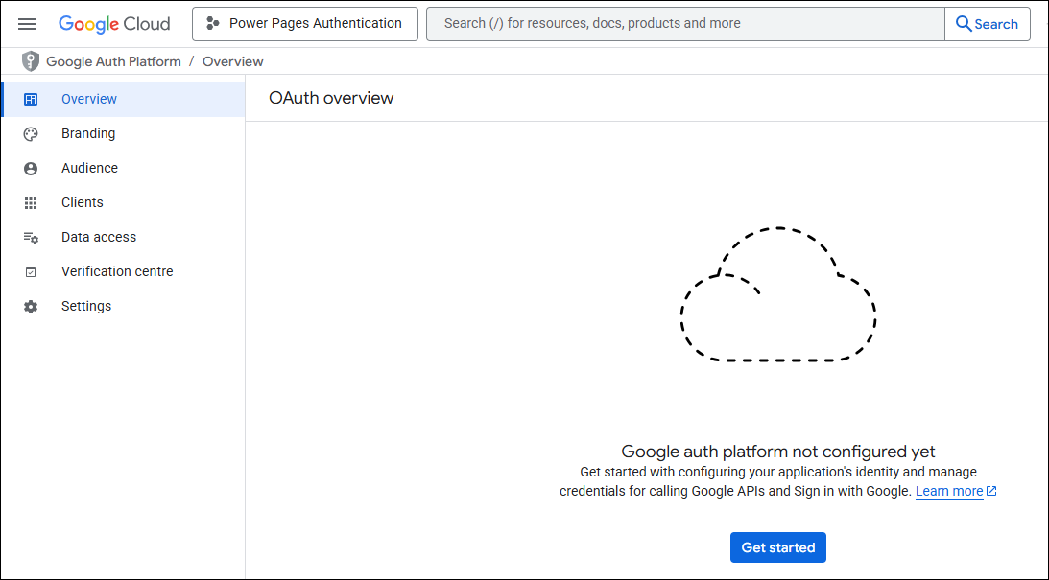The height and width of the screenshot is (580, 1049).
Task: Open the Branding page
Action: (x=124, y=133)
